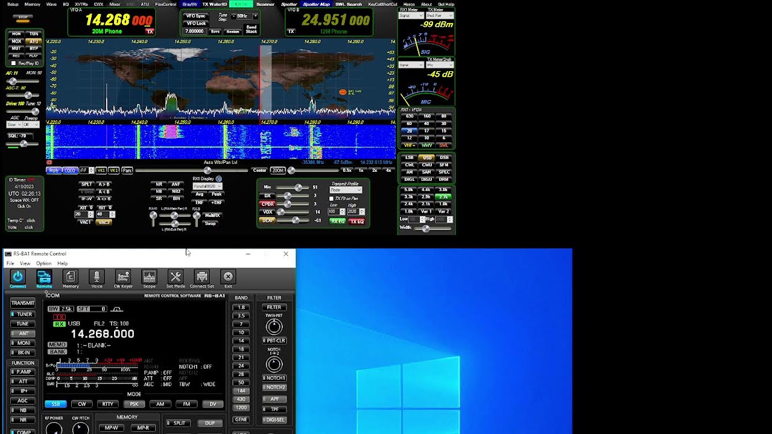Click the 4x zoom button

point(388,171)
